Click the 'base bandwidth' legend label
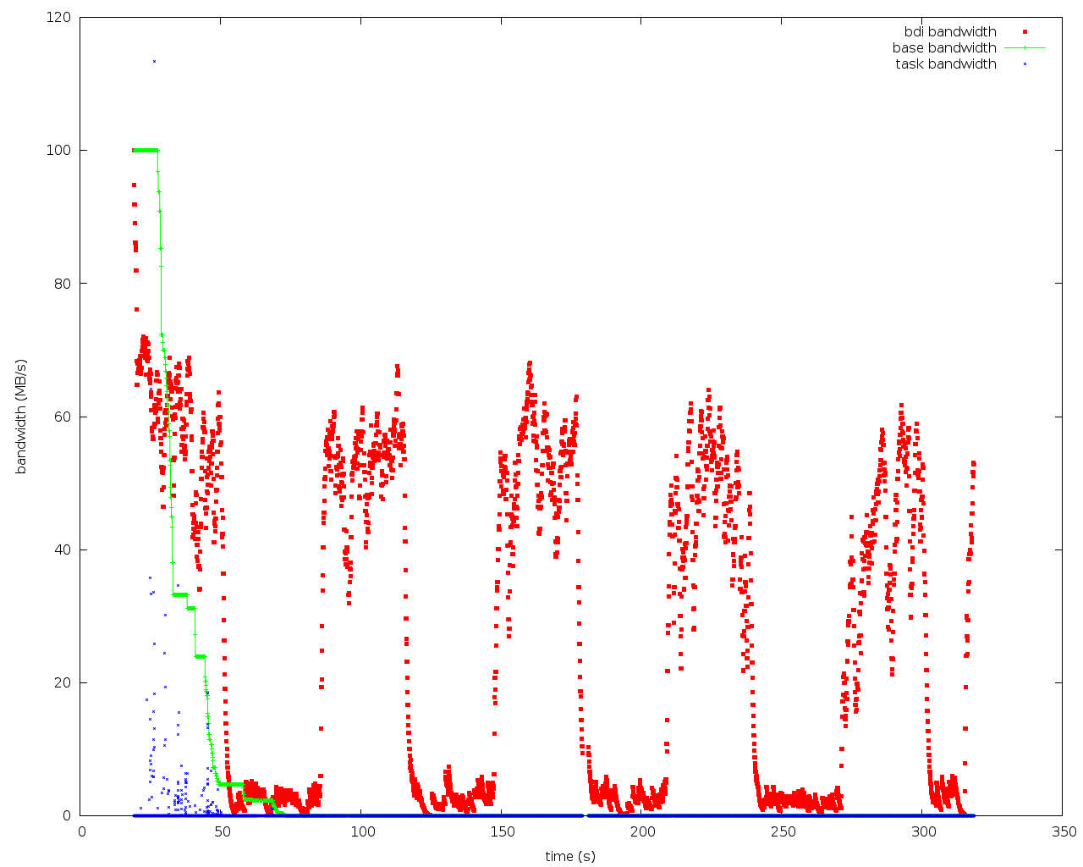The image size is (1083, 867). tap(944, 48)
